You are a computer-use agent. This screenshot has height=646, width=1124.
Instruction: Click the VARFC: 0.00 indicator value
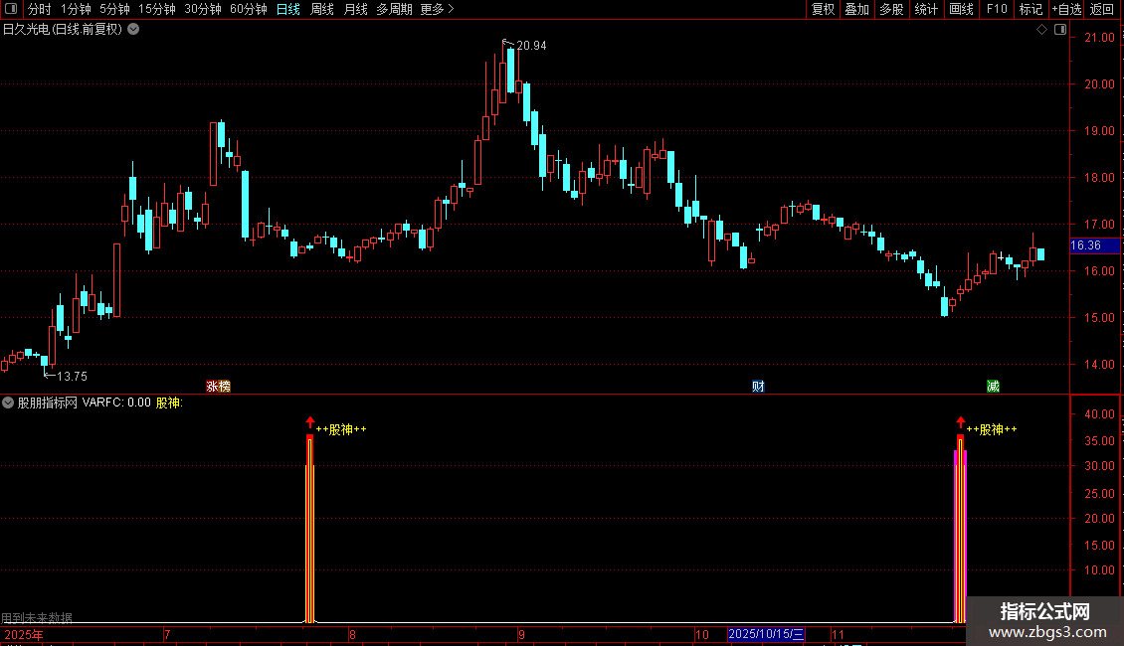(x=116, y=403)
